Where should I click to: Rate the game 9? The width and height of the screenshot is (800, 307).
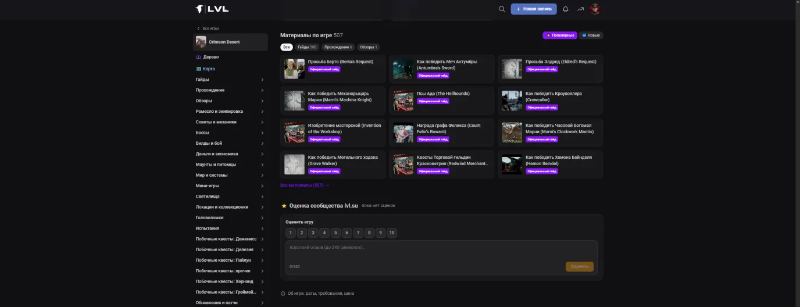380,233
